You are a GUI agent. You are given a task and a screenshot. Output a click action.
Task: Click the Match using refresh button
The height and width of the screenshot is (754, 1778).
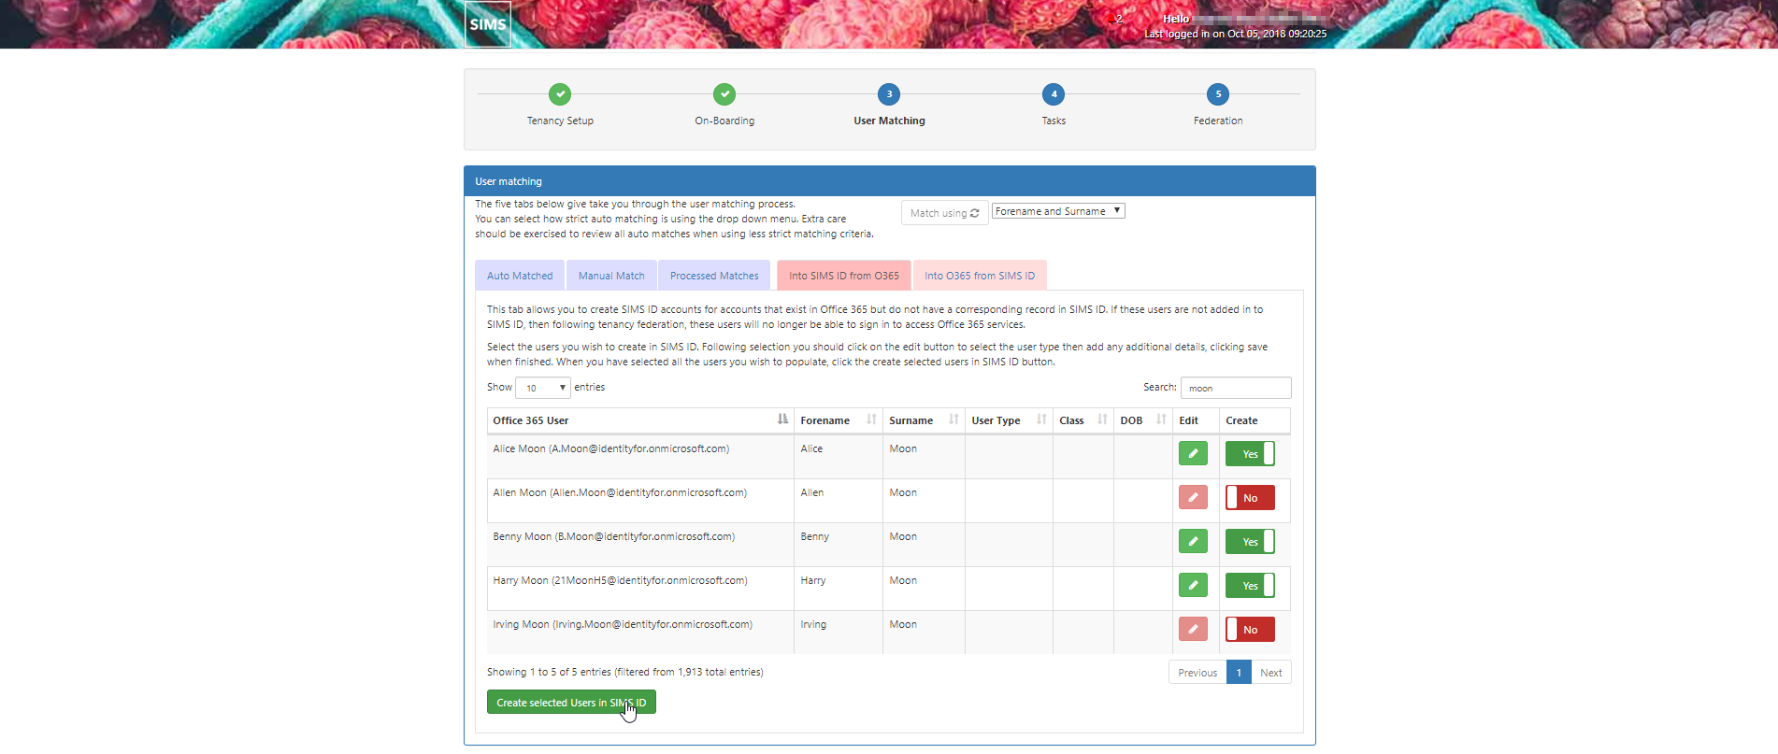pyautogui.click(x=944, y=213)
